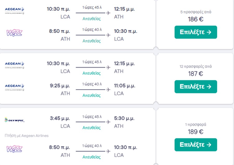Select the 187 € offer's Επιλέξτε button

[196, 87]
